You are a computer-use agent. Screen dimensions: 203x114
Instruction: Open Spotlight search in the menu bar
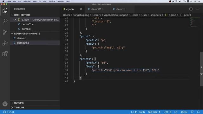[195, 1]
